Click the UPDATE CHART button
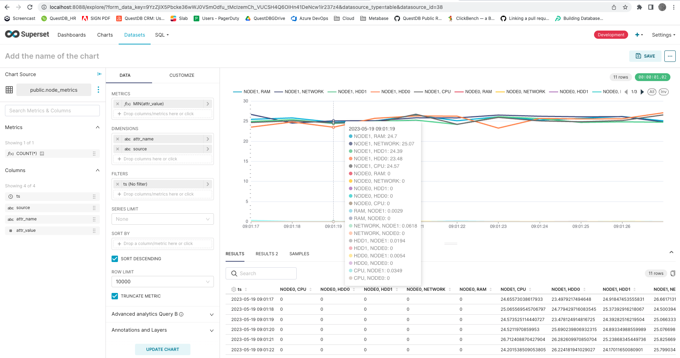Screen dimensions: 680x358 (x=163, y=349)
